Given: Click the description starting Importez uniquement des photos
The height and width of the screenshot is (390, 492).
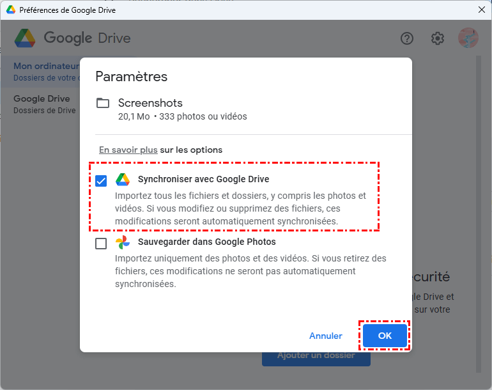Looking at the screenshot, I should [250, 271].
